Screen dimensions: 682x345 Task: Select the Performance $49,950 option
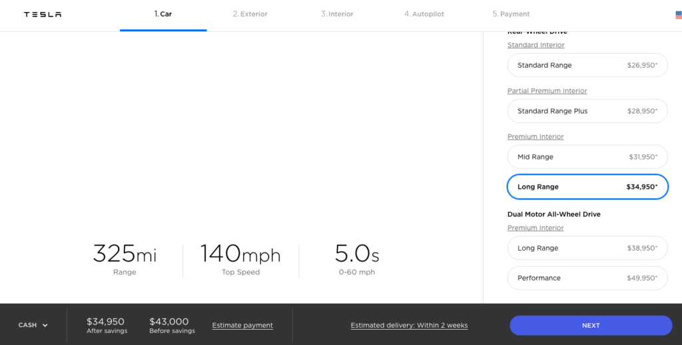[587, 278]
